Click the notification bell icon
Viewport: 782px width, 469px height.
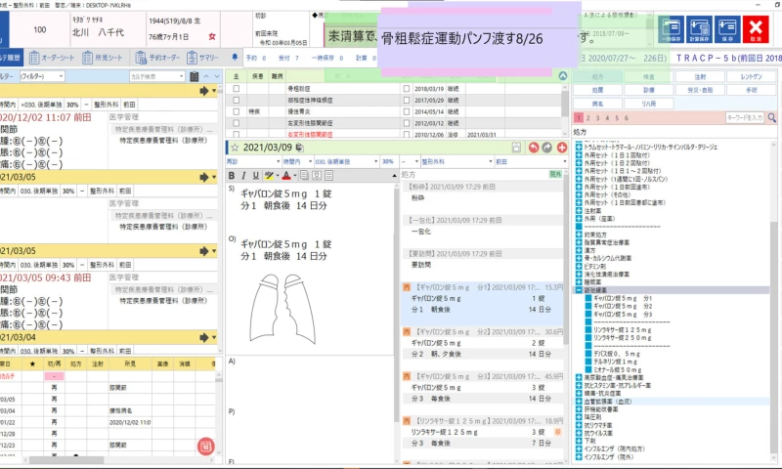235,57
